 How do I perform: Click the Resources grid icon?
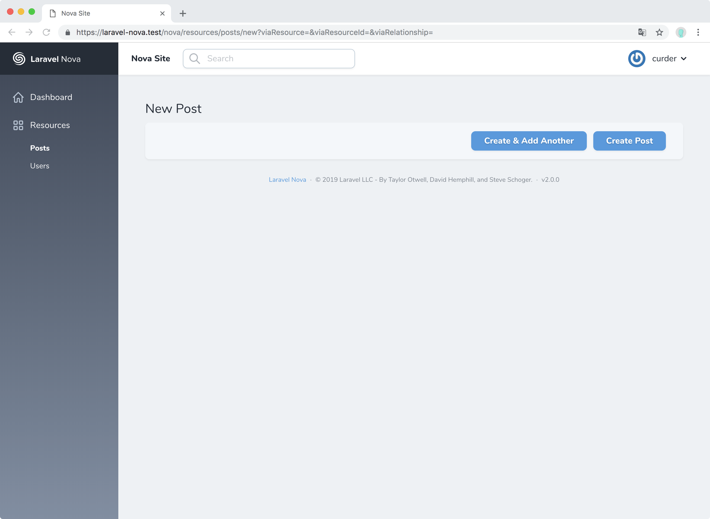click(18, 125)
